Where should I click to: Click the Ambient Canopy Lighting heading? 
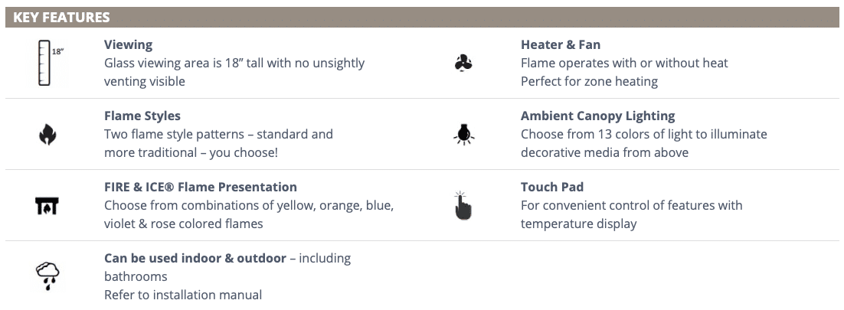click(x=597, y=116)
